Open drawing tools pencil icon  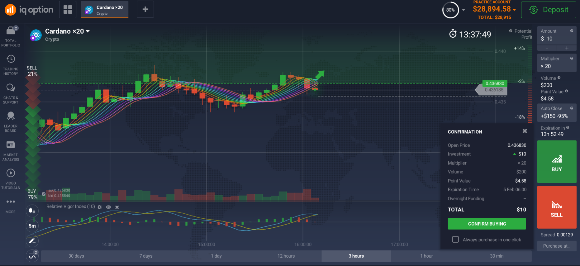pos(32,241)
